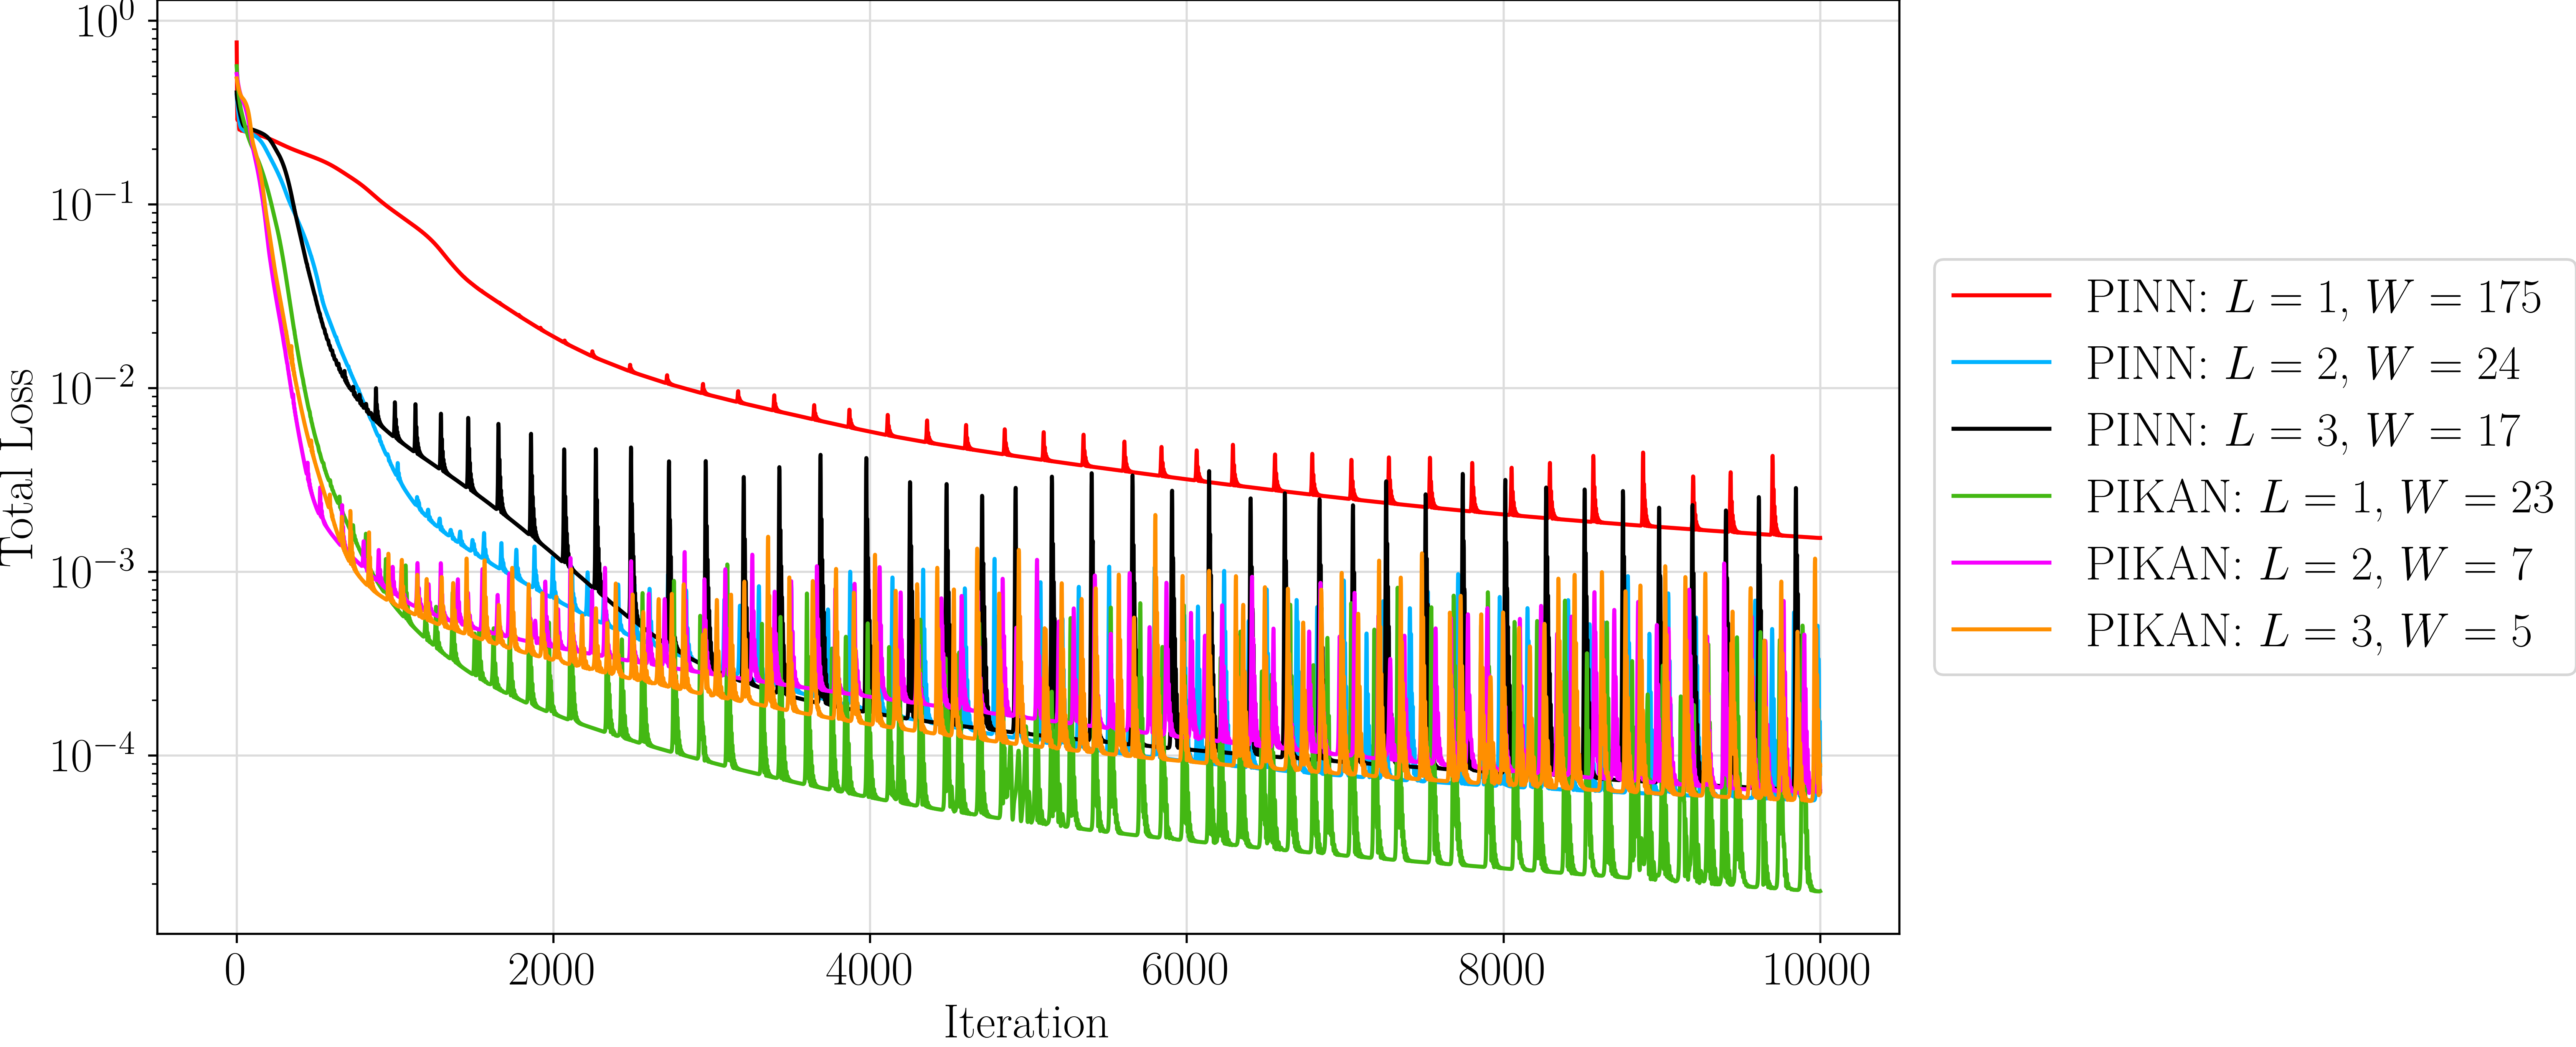Screen dimensions: 2576x1047
Task: Click the magenta PIKAN L=2 legend line
Action: coord(2001,563)
